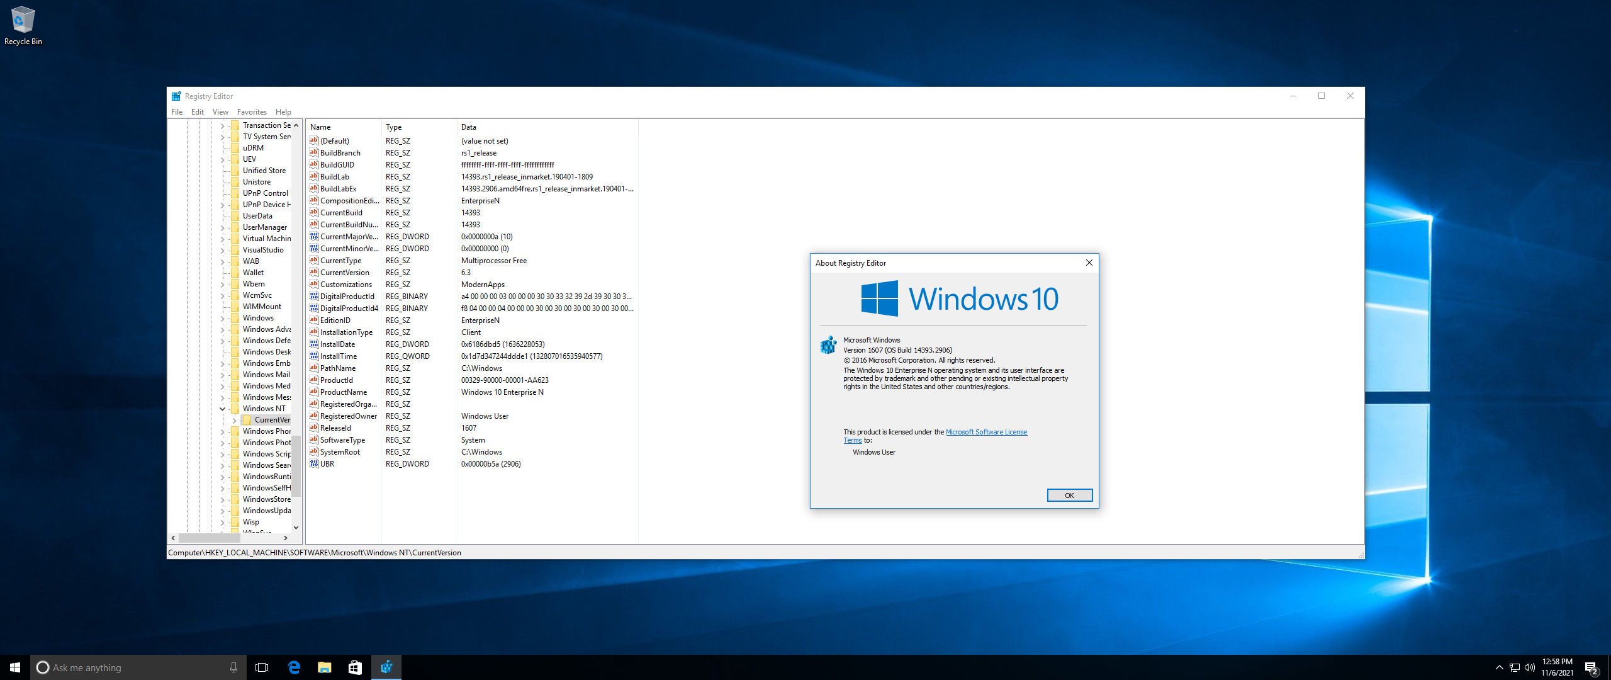Click the UBR DWORD value icon
The width and height of the screenshot is (1611, 680).
[x=314, y=463]
